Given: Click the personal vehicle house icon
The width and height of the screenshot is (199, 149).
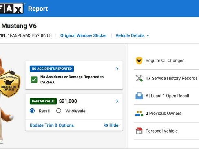Looking at the screenshot, I should coord(139,131).
